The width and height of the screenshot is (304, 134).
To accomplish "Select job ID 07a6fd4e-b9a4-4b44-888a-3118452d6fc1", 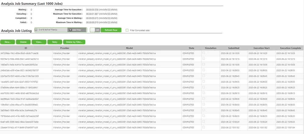I will point(19,88).
